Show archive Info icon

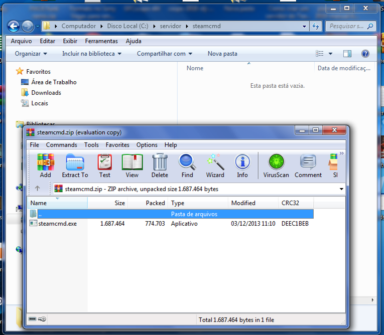[x=242, y=165]
